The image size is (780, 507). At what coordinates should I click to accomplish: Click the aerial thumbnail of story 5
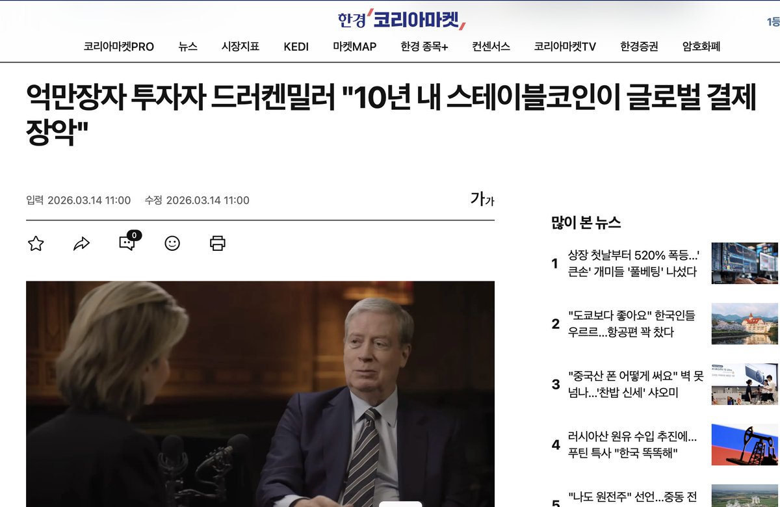coord(744,495)
